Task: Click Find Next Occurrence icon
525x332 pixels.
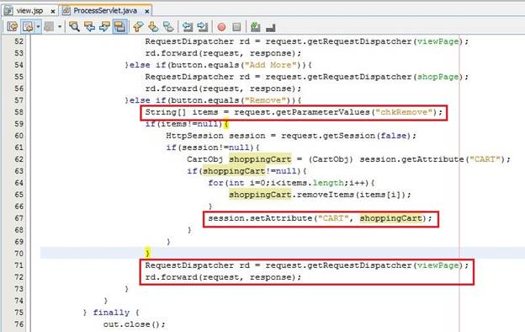Action: (x=104, y=26)
